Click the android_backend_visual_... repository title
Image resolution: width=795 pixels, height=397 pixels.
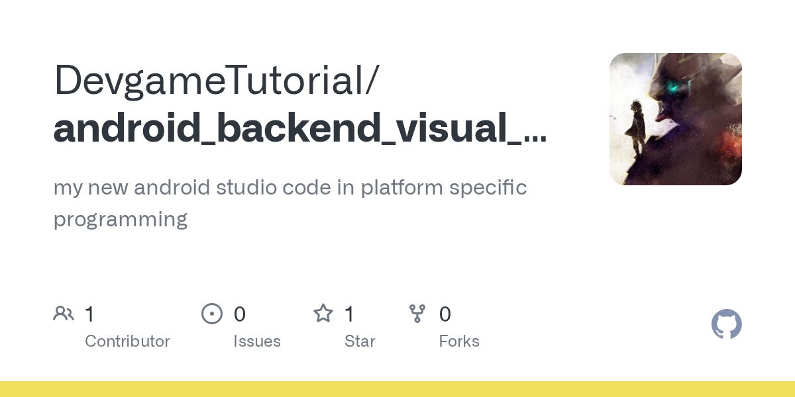[300, 130]
